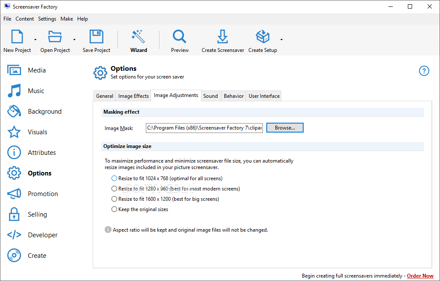Open the Selling padlock section
The height and width of the screenshot is (281, 440).
[14, 214]
